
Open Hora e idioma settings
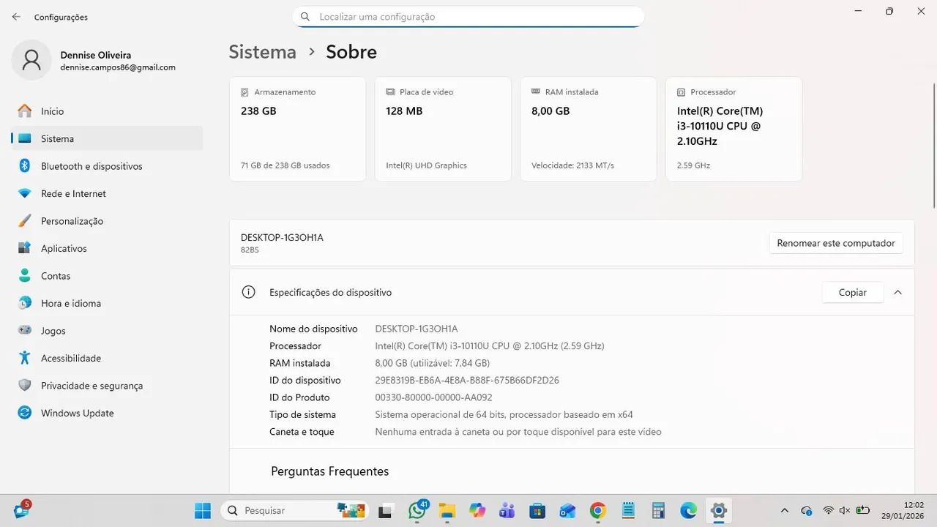click(71, 303)
